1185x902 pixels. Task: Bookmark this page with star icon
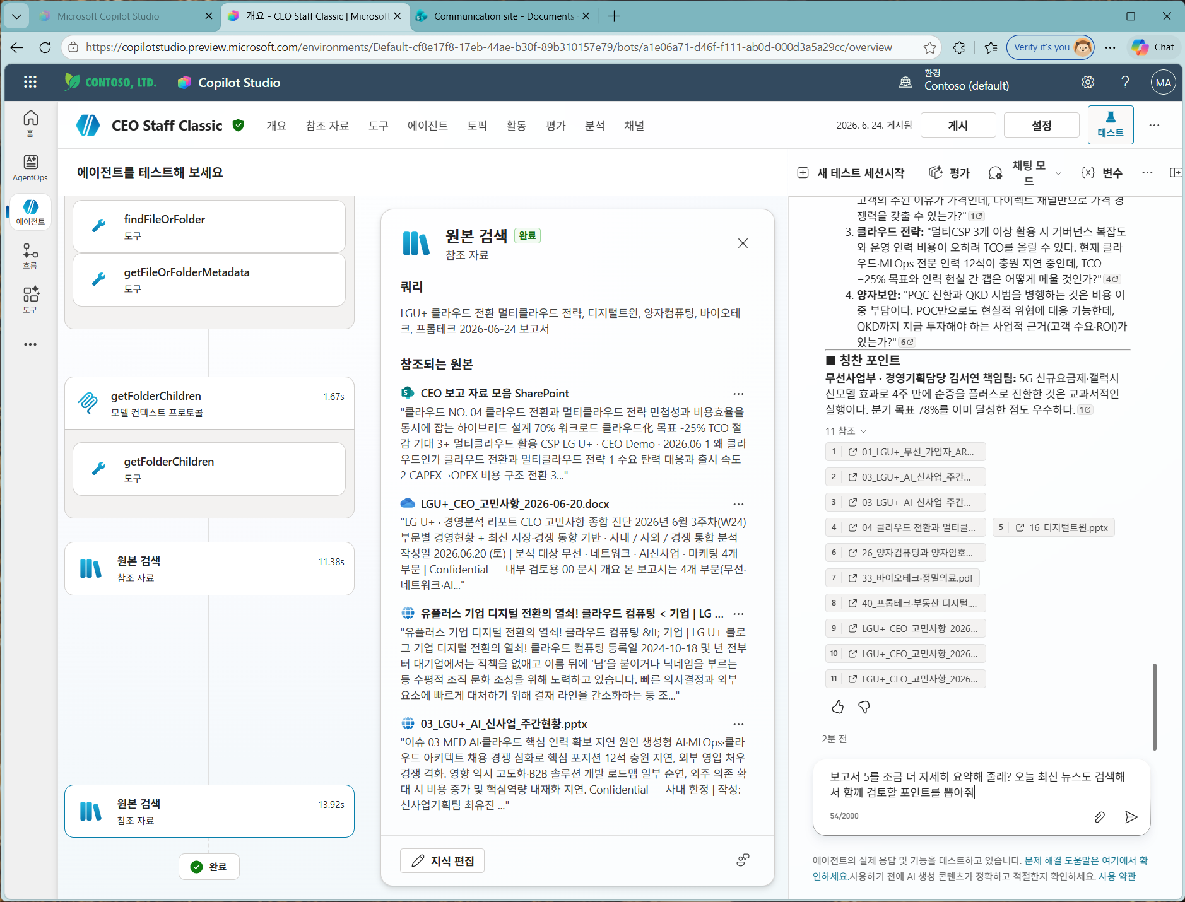tap(929, 47)
